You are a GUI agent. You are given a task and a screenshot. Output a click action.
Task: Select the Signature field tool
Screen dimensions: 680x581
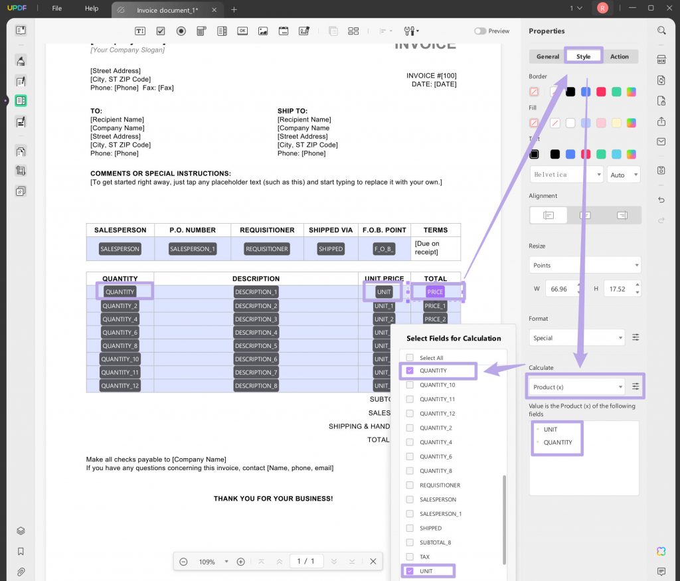[x=304, y=31]
